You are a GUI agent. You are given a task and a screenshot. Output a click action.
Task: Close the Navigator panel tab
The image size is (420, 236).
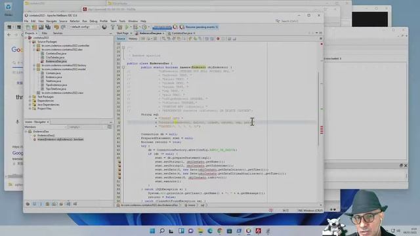tap(48, 122)
